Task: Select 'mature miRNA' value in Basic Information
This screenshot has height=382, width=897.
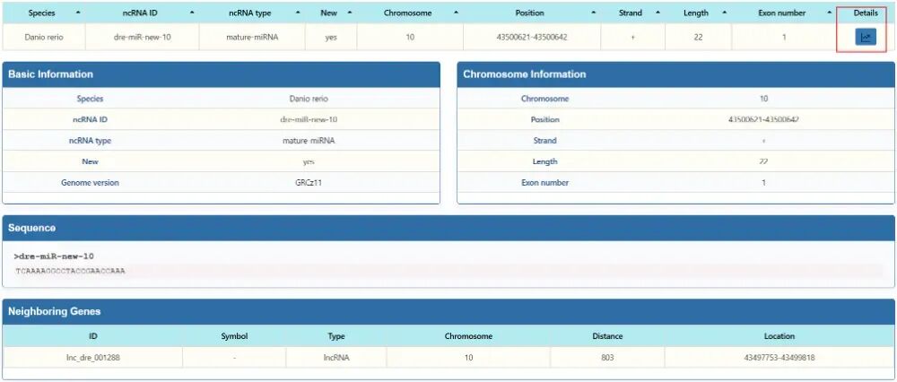Action: pyautogui.click(x=309, y=141)
